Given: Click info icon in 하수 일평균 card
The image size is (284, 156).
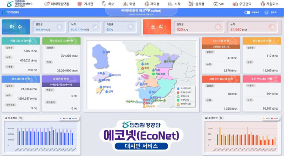Looking at the screenshot, I should click(60, 27).
